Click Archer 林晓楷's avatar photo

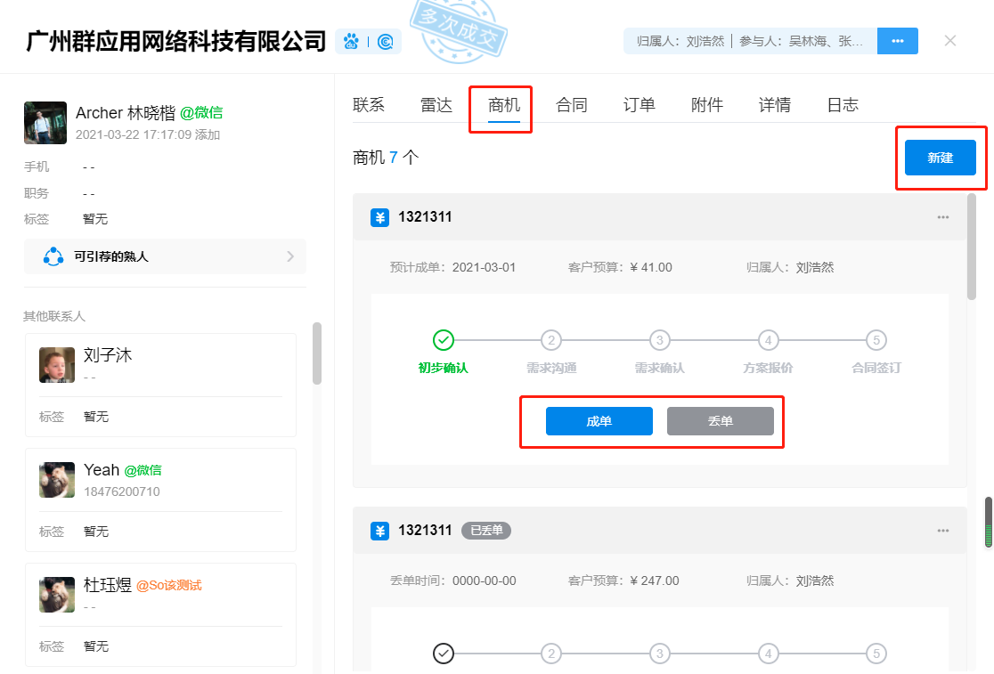pyautogui.click(x=45, y=123)
